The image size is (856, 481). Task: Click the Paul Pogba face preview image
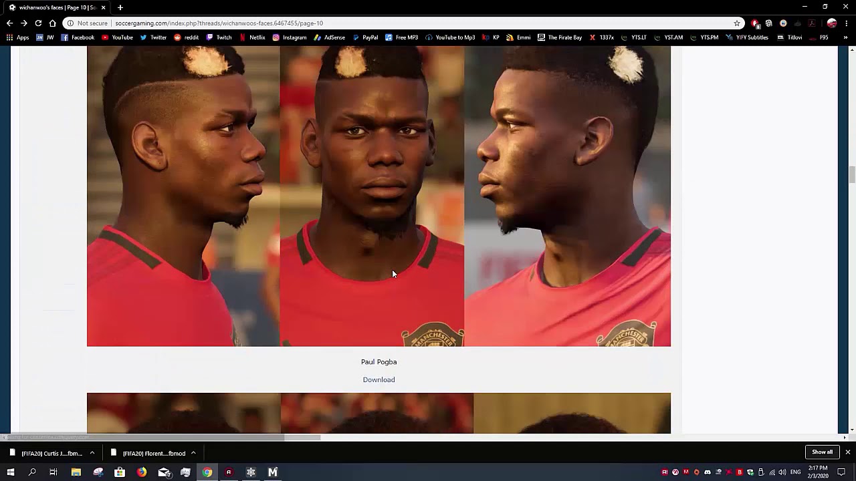click(x=379, y=196)
